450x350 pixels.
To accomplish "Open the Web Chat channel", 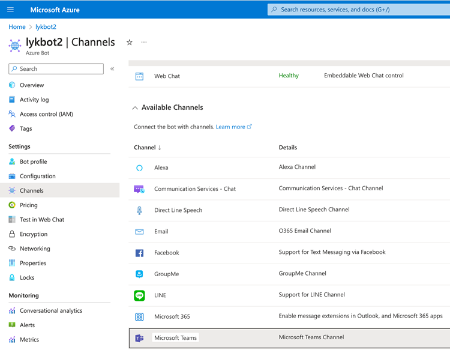I will click(x=167, y=76).
